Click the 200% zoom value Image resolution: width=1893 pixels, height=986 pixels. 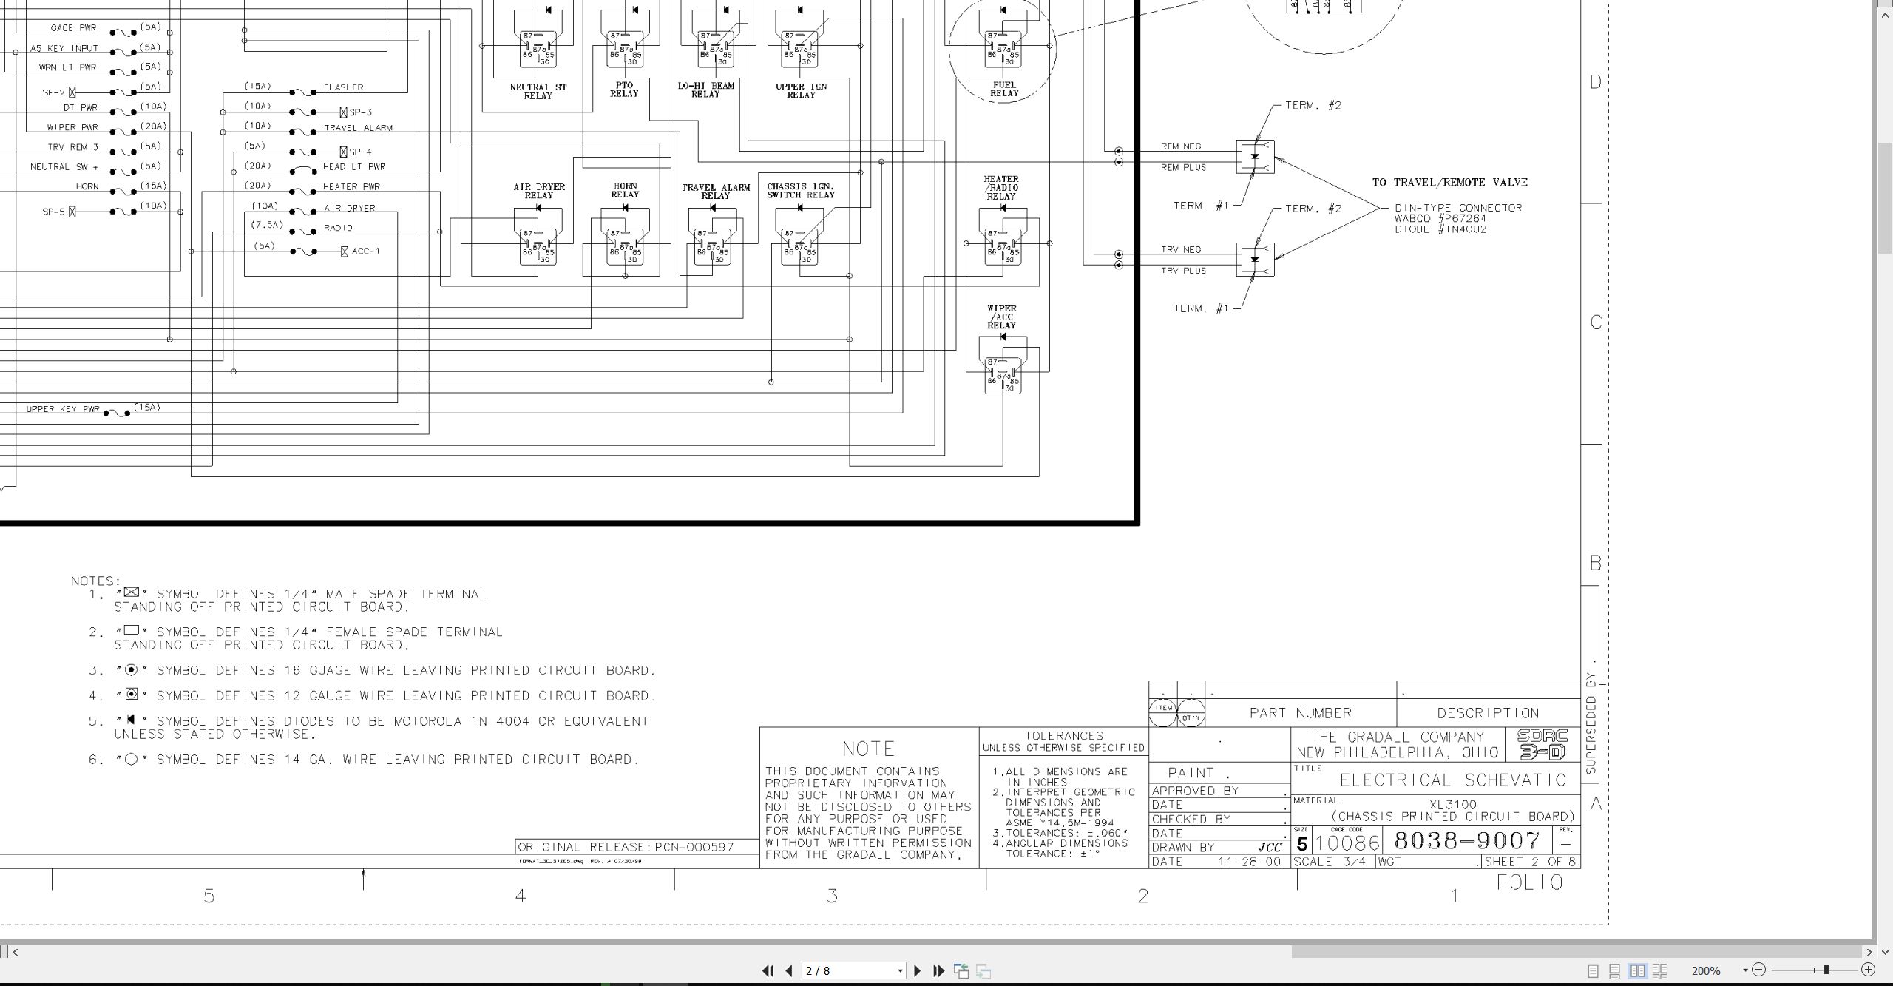pos(1705,970)
